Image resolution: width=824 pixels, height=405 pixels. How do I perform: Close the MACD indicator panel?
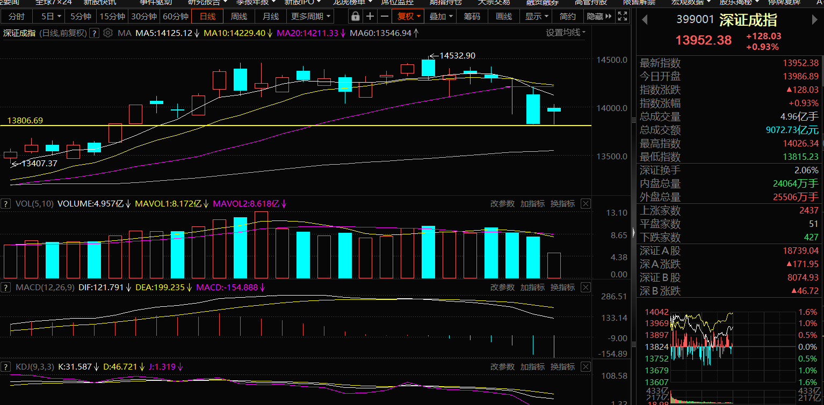[586, 288]
